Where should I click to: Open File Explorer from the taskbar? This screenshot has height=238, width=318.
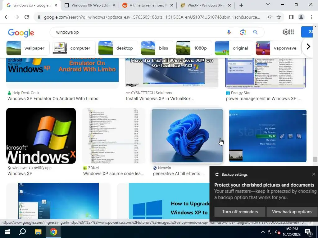click(x=38, y=232)
